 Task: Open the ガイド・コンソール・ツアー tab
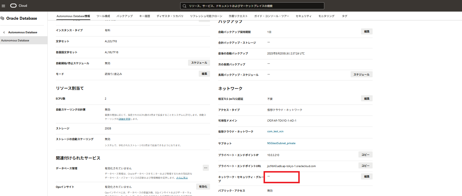(x=272, y=16)
